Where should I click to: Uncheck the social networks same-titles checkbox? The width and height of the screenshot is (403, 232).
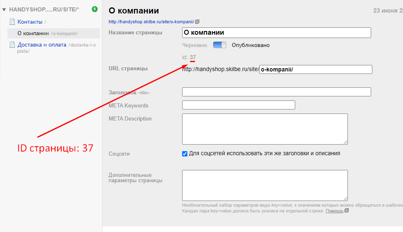[185, 154]
